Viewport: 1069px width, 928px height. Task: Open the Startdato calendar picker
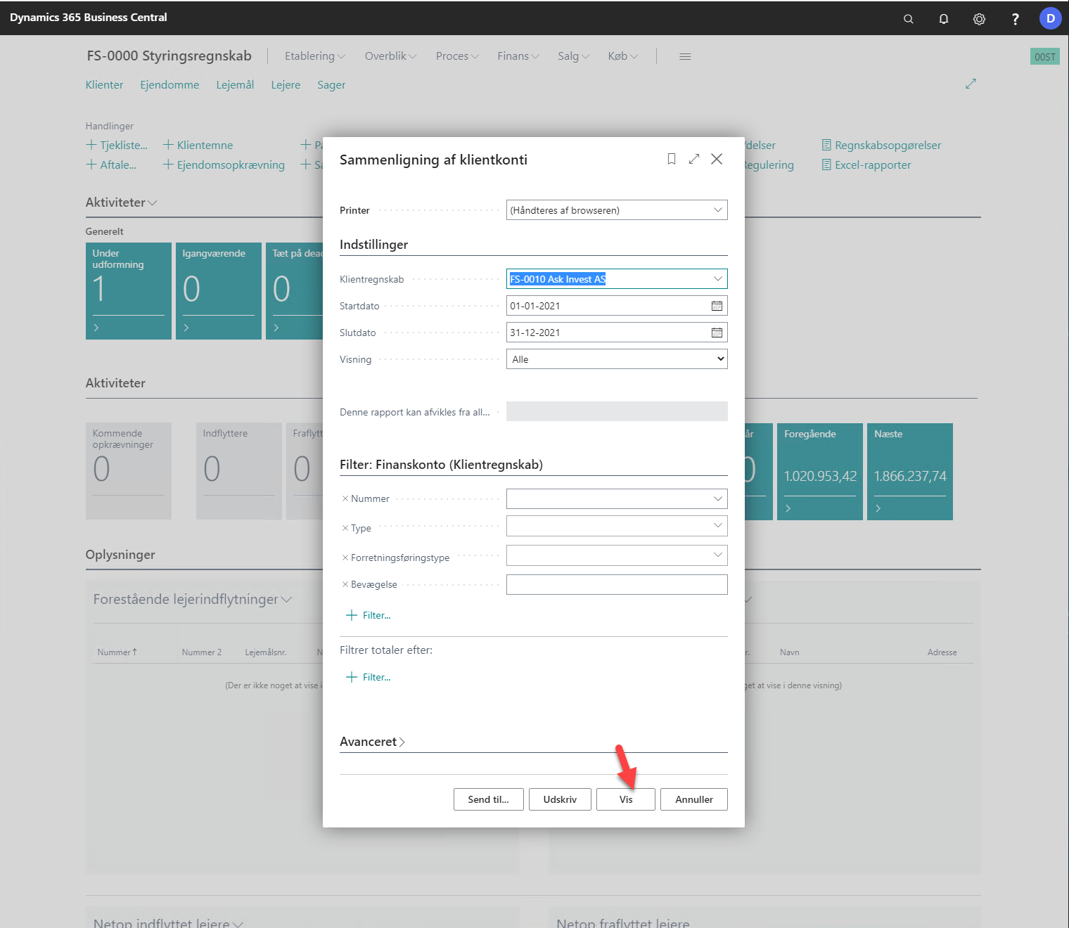(x=717, y=306)
